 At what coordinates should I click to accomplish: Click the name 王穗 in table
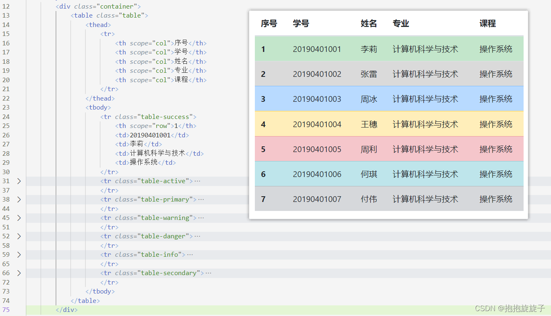click(x=369, y=124)
